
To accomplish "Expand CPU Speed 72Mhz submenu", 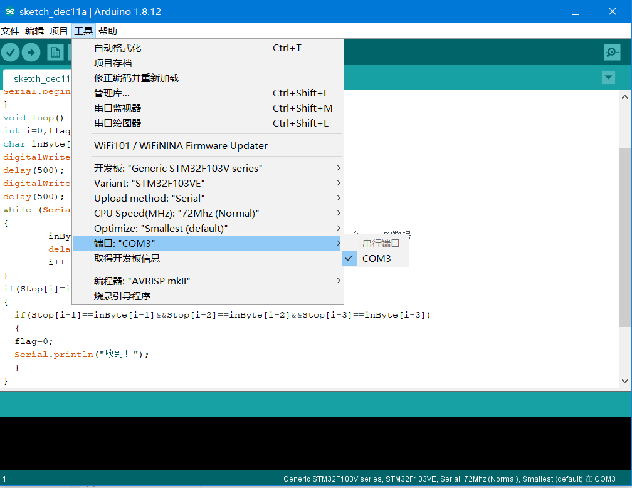I will 208,214.
